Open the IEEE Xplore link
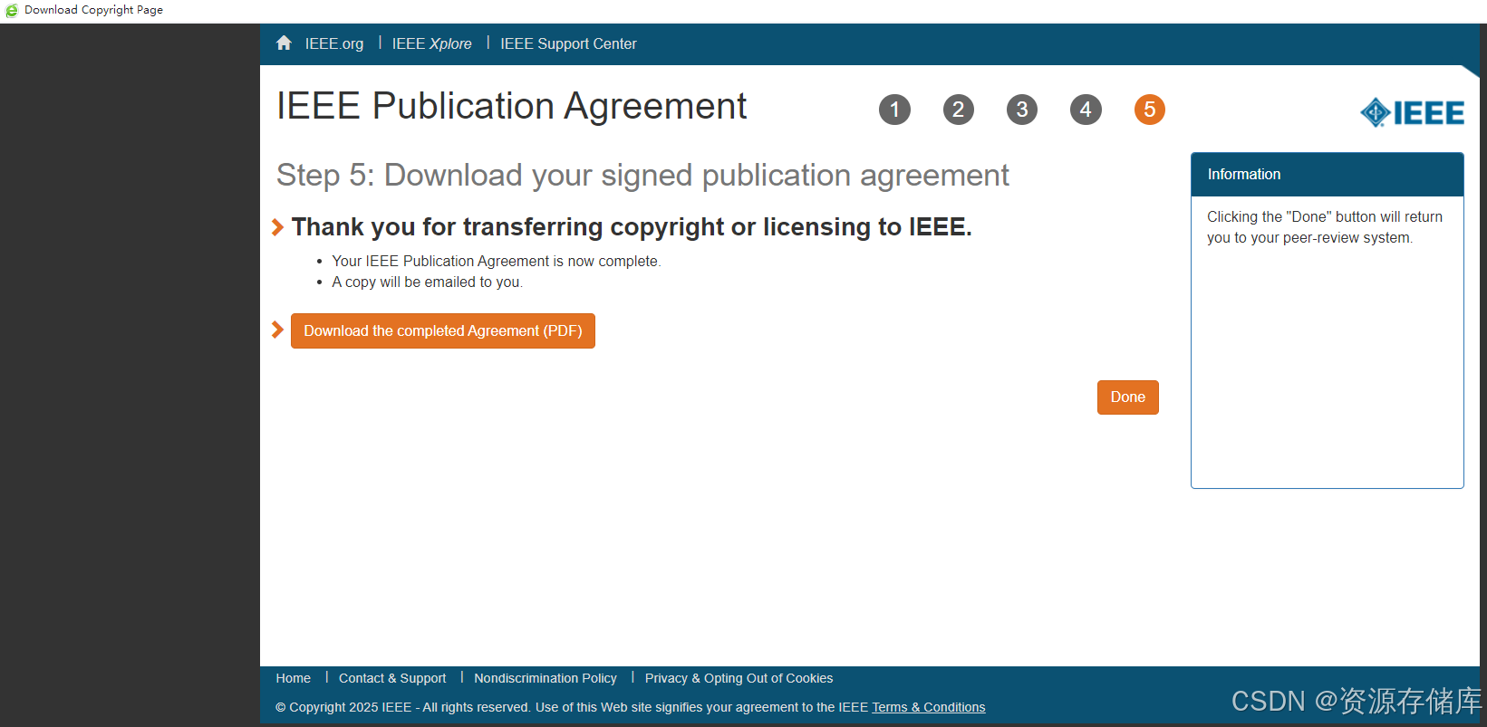 click(431, 43)
